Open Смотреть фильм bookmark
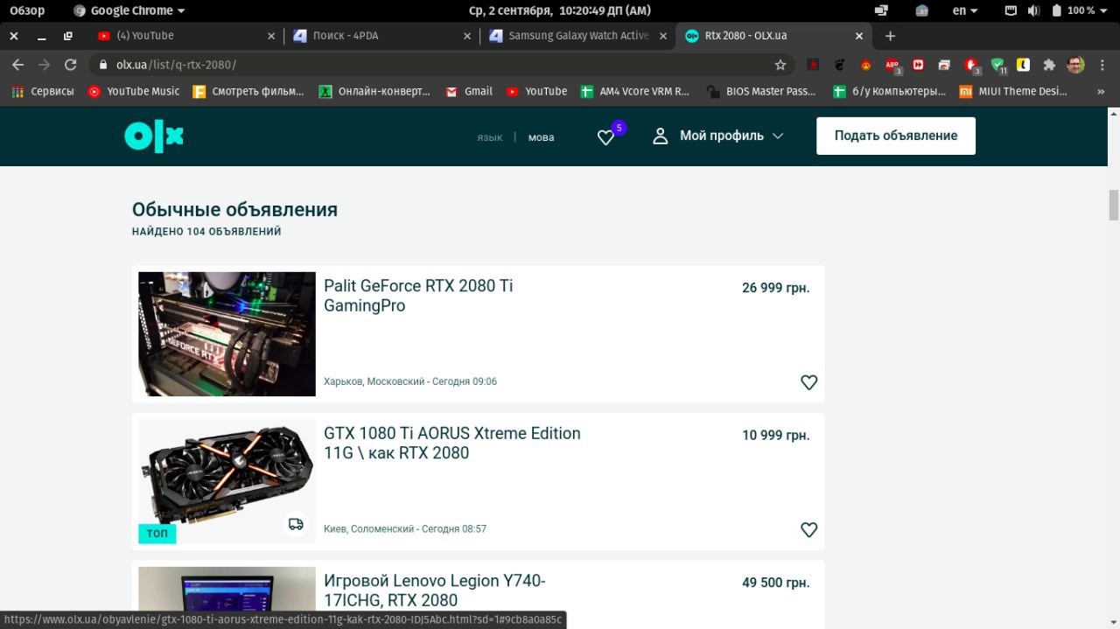The image size is (1120, 629). [248, 91]
